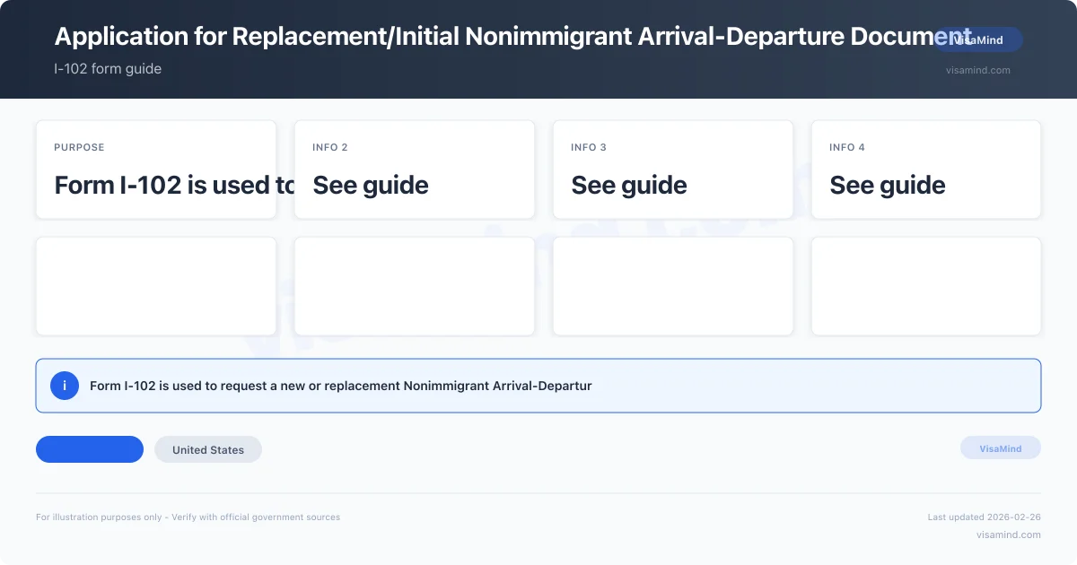1077x565 pixels.
Task: Click the faded VisaMind badge beside the United States row
Action: [x=1001, y=448]
